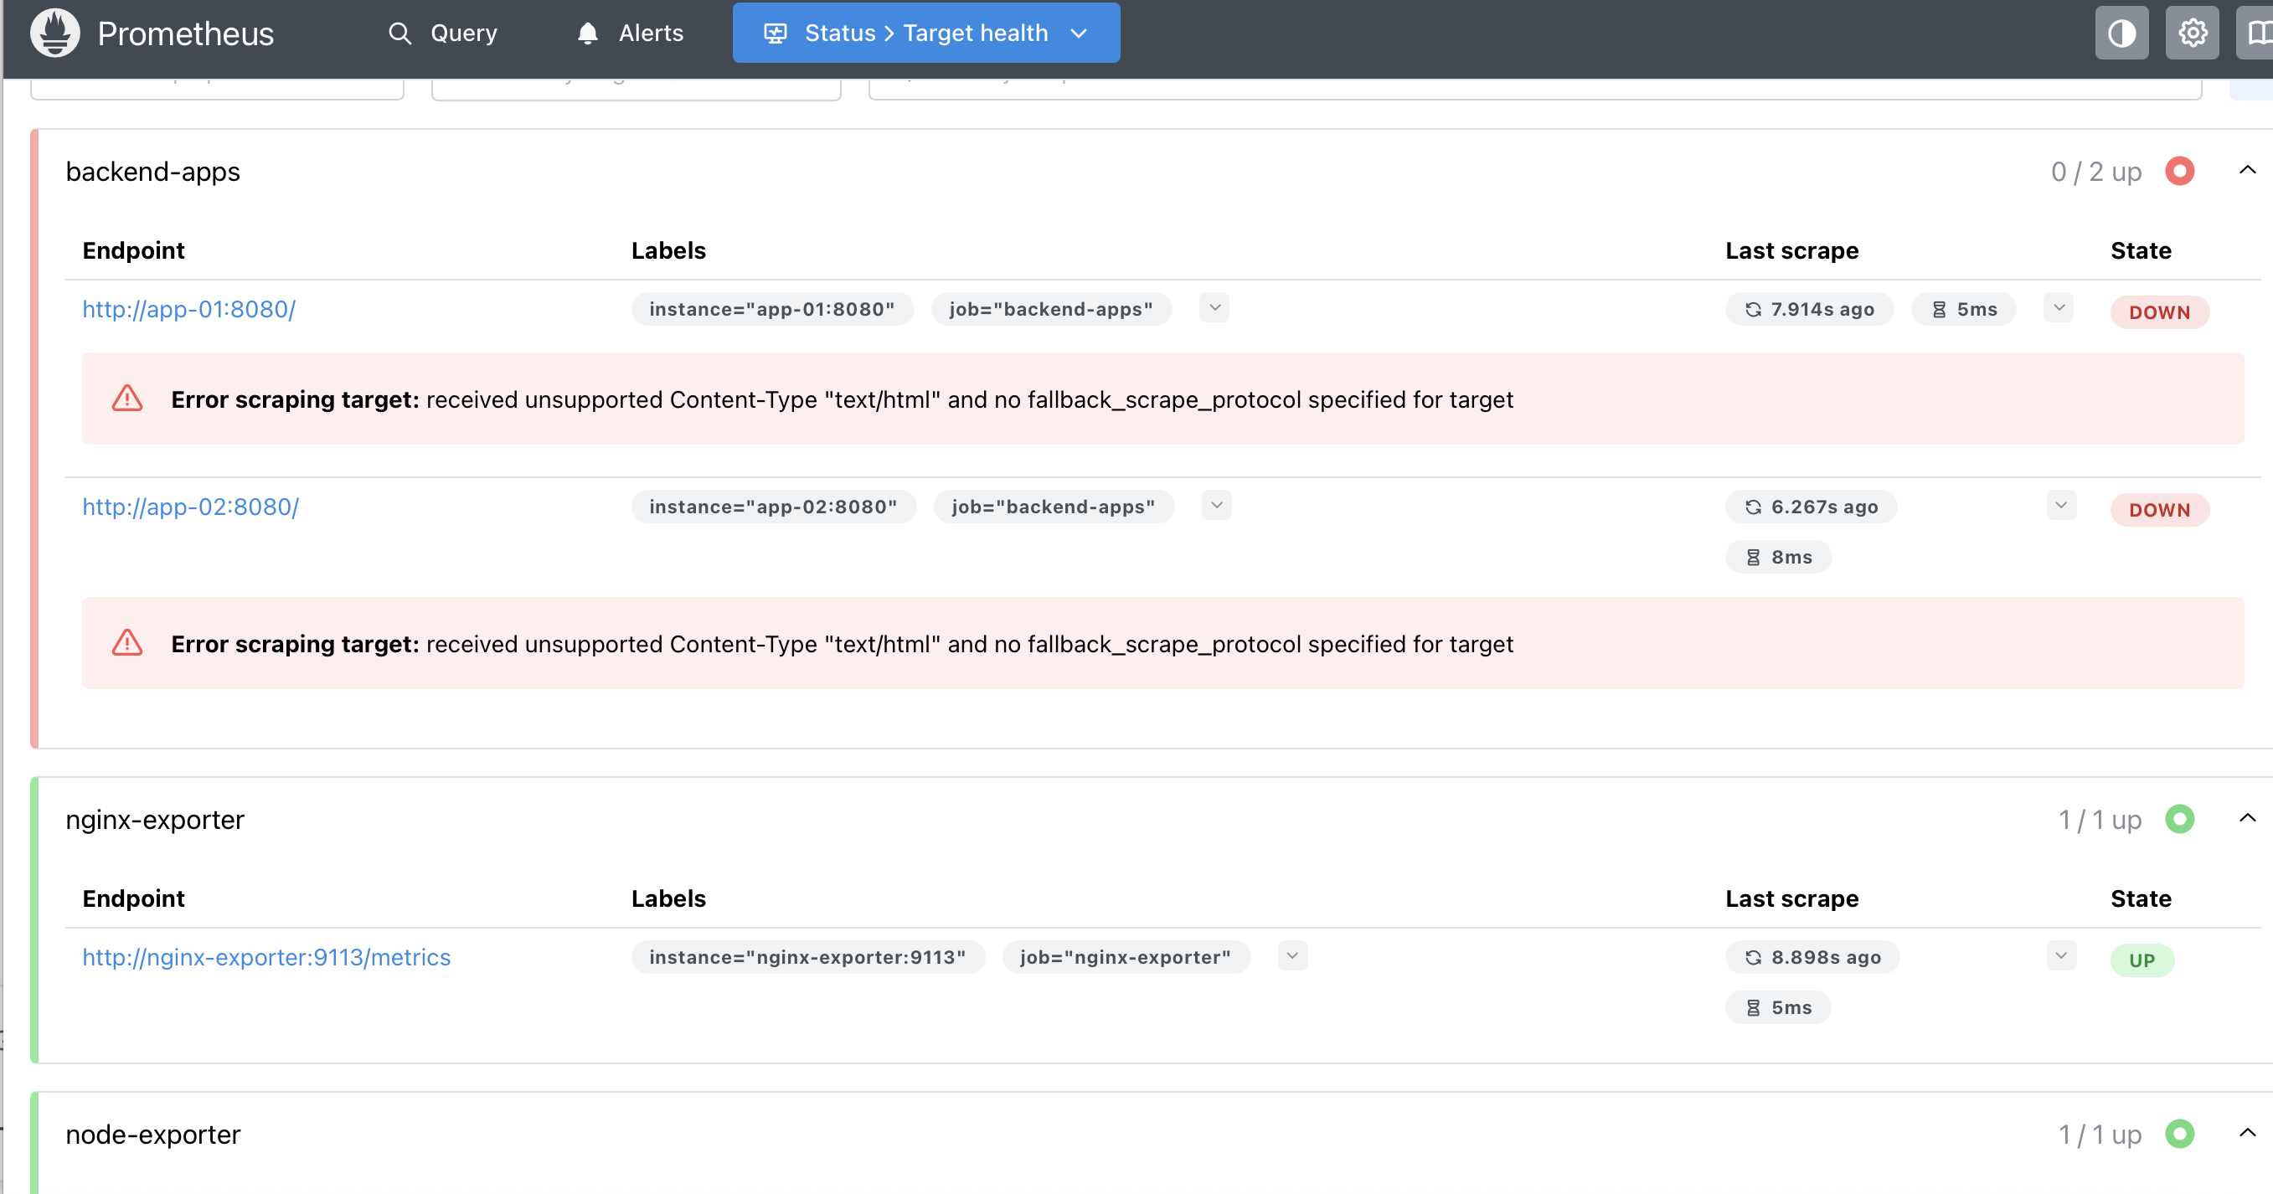Expand last scrape details for app-01
This screenshot has height=1194, width=2273.
point(2058,307)
